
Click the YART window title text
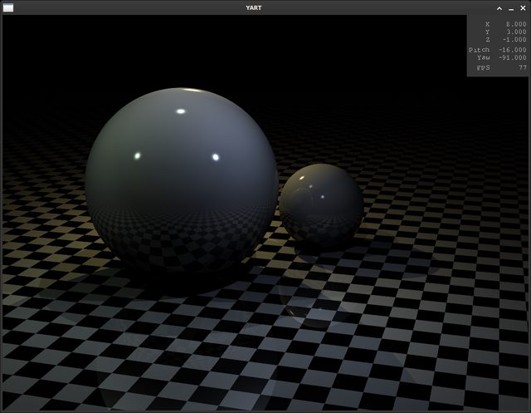254,7
